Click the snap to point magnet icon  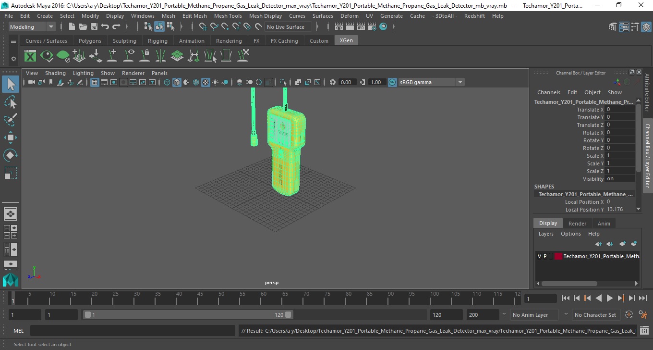click(225, 27)
